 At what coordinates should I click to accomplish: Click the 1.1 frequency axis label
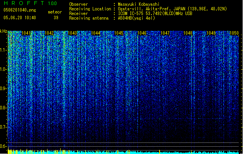click(x=3, y=50)
